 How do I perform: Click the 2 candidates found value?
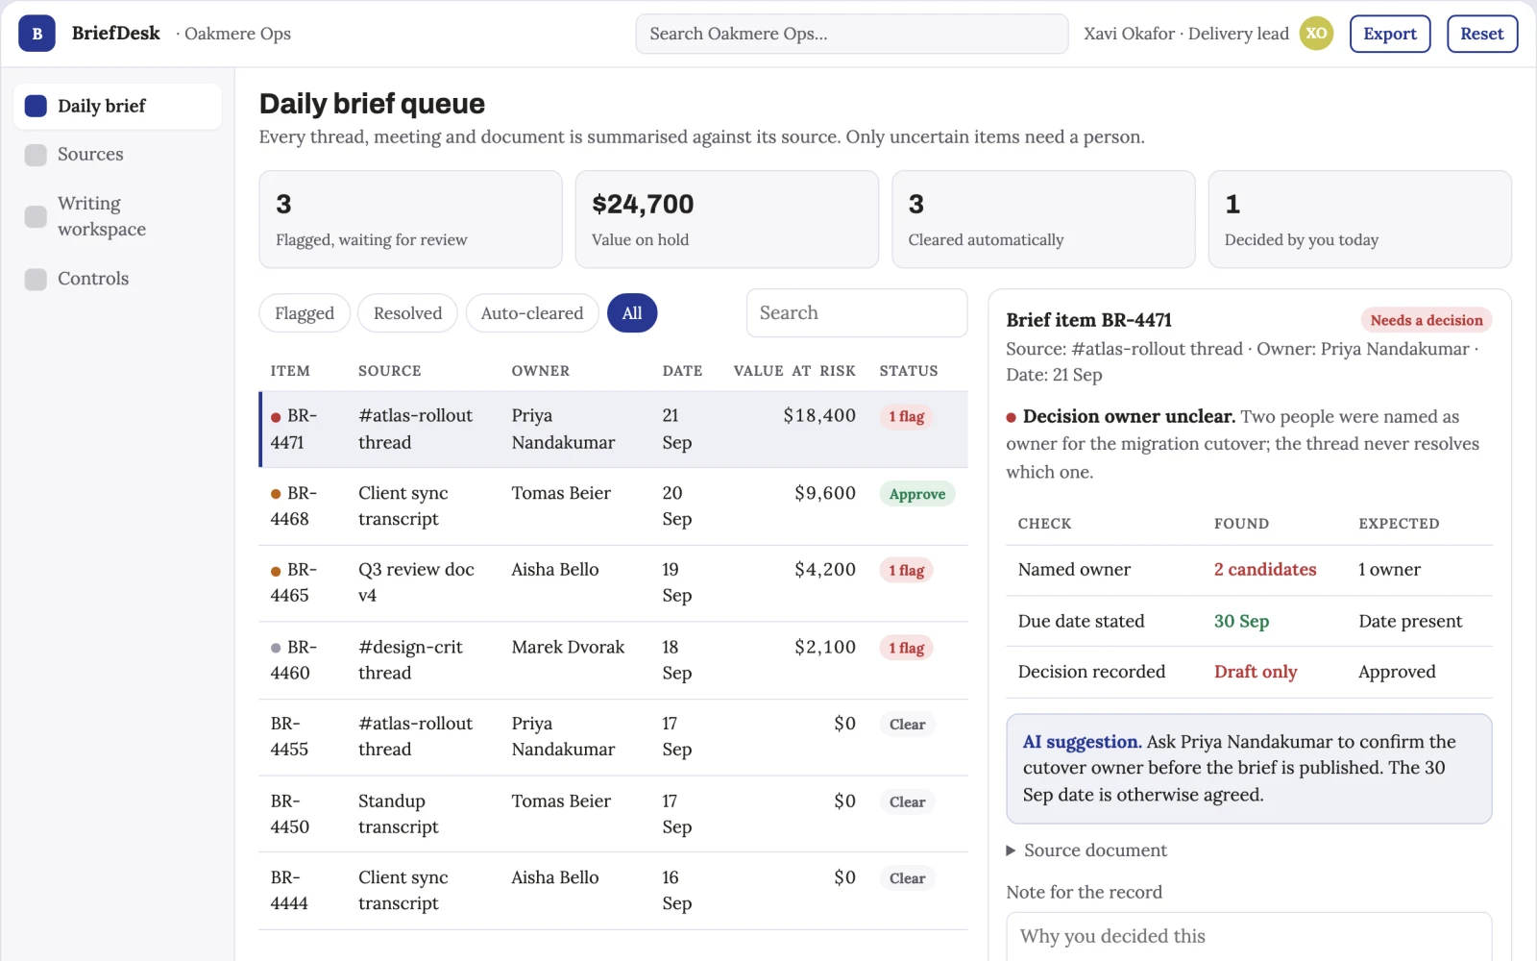(x=1265, y=570)
